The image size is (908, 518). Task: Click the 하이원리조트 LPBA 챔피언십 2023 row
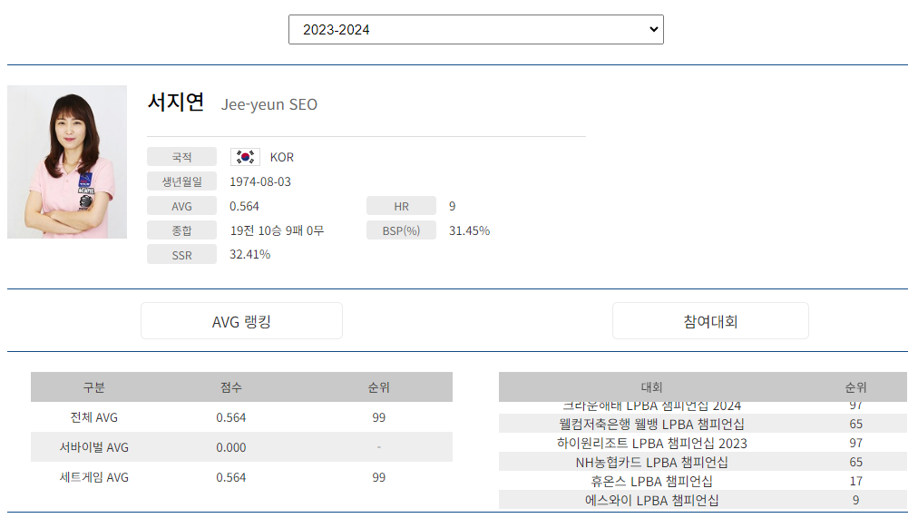coord(702,443)
